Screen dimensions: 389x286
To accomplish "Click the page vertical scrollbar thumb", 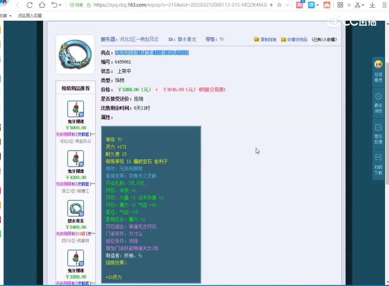I will tap(387, 123).
